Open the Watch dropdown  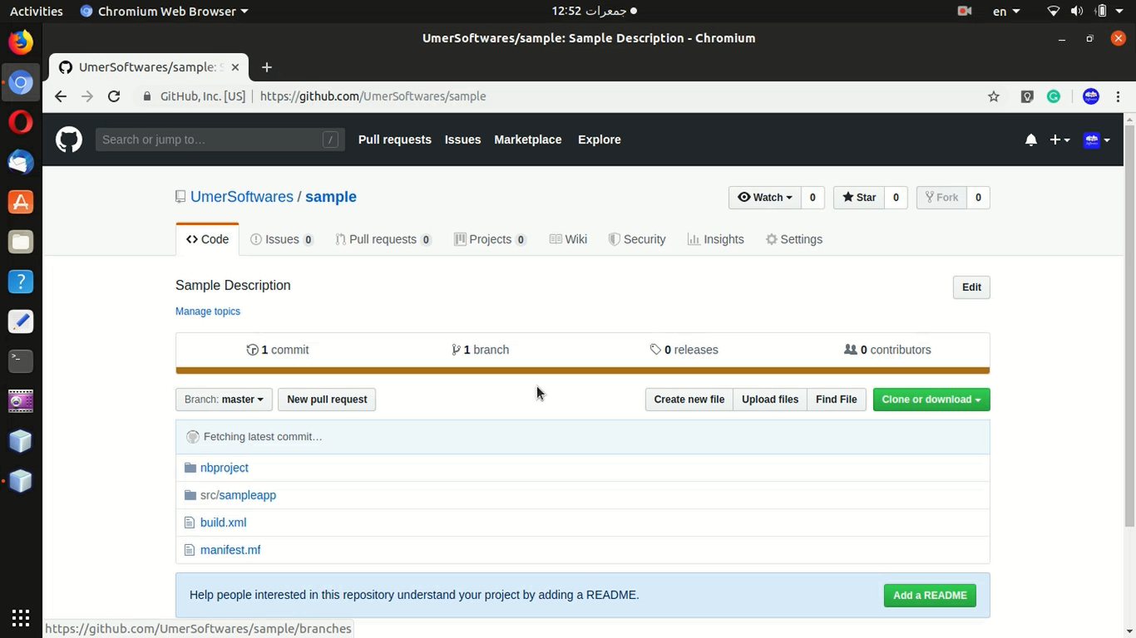click(x=765, y=198)
